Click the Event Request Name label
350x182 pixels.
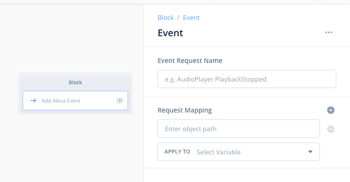pyautogui.click(x=190, y=60)
